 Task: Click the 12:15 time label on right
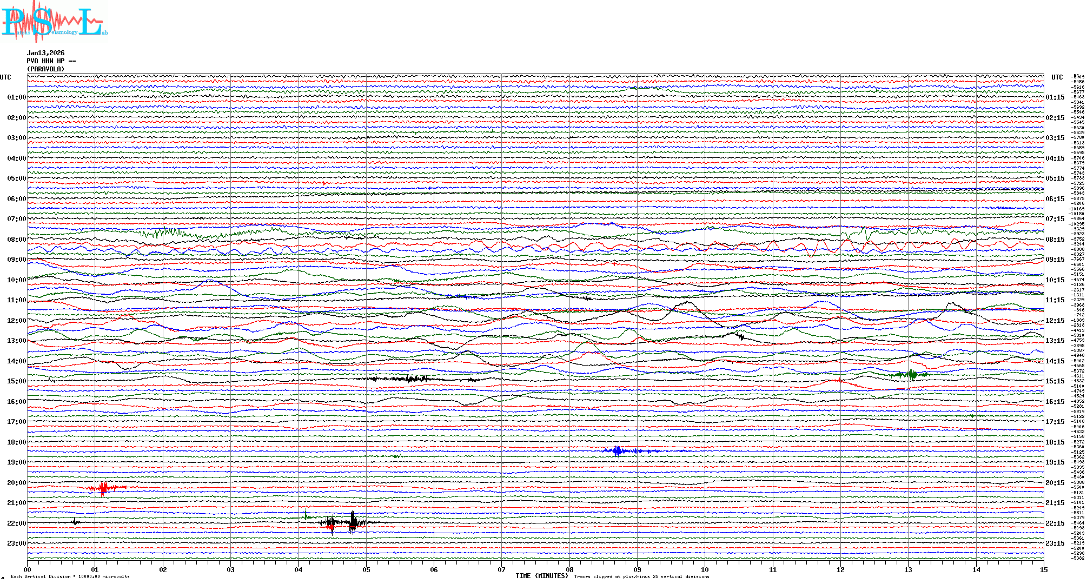click(1055, 321)
